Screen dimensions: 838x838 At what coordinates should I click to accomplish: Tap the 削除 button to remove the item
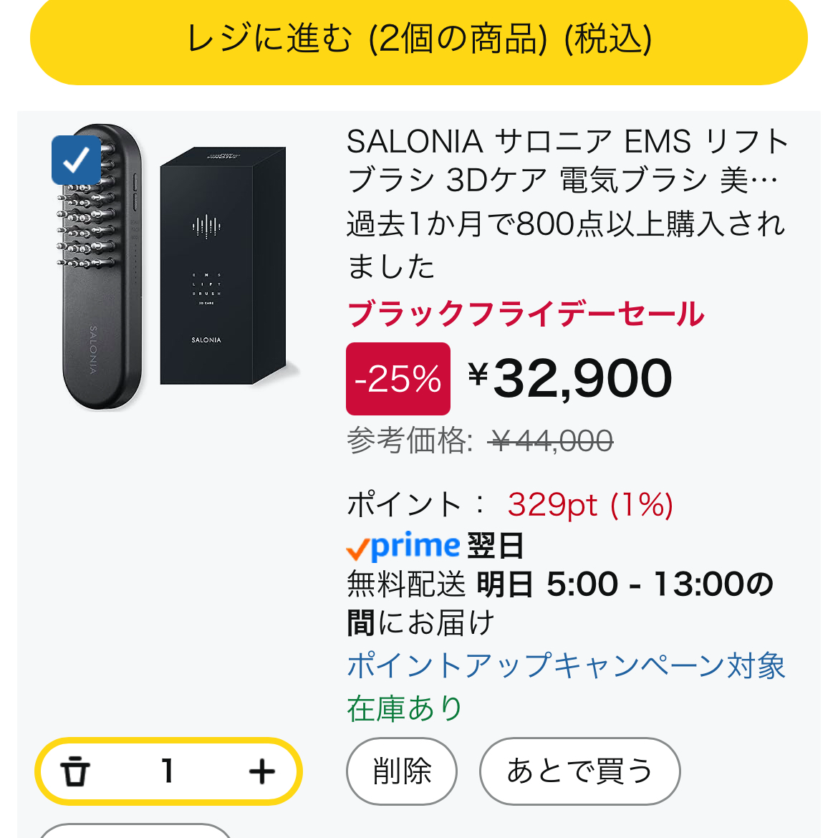click(401, 771)
